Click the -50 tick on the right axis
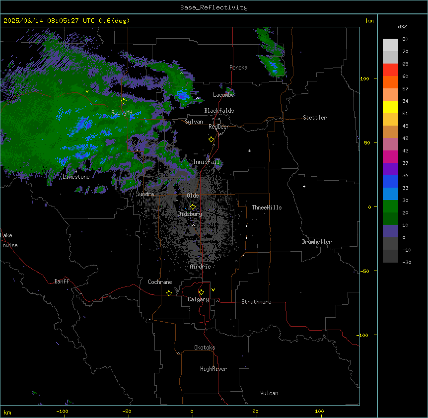The height and width of the screenshot is (418, 428). click(364, 271)
